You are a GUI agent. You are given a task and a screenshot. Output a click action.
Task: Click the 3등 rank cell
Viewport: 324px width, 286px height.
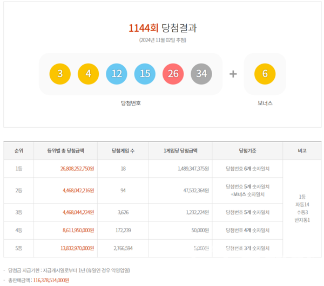18,212
